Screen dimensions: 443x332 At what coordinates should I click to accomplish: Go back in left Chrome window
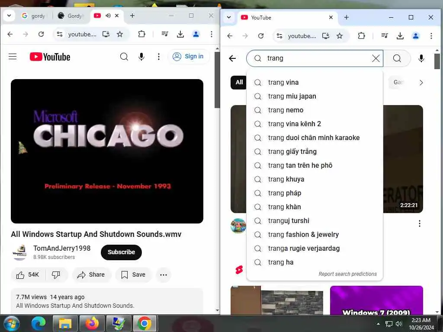[10, 34]
